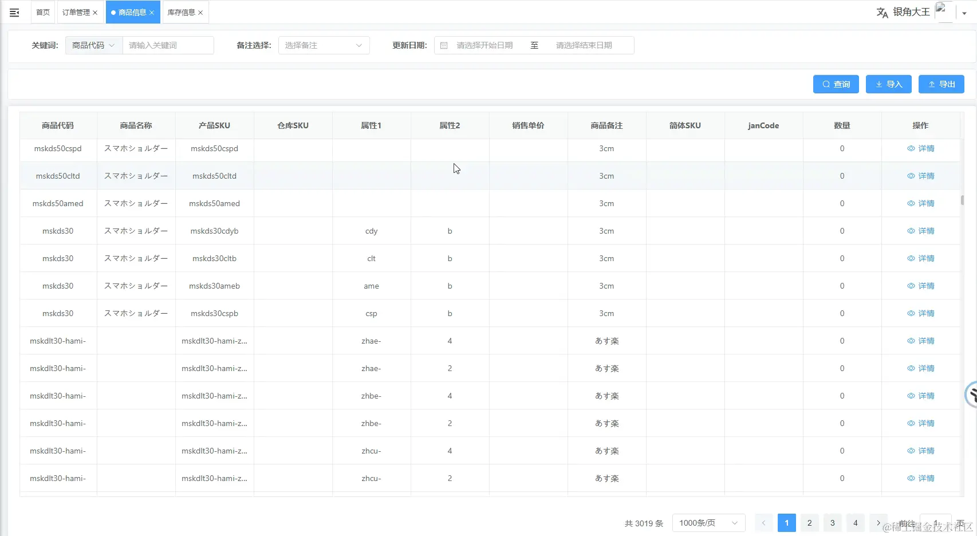Click the 属性1 column header
Screen dimensions: 977x536
tap(372, 125)
